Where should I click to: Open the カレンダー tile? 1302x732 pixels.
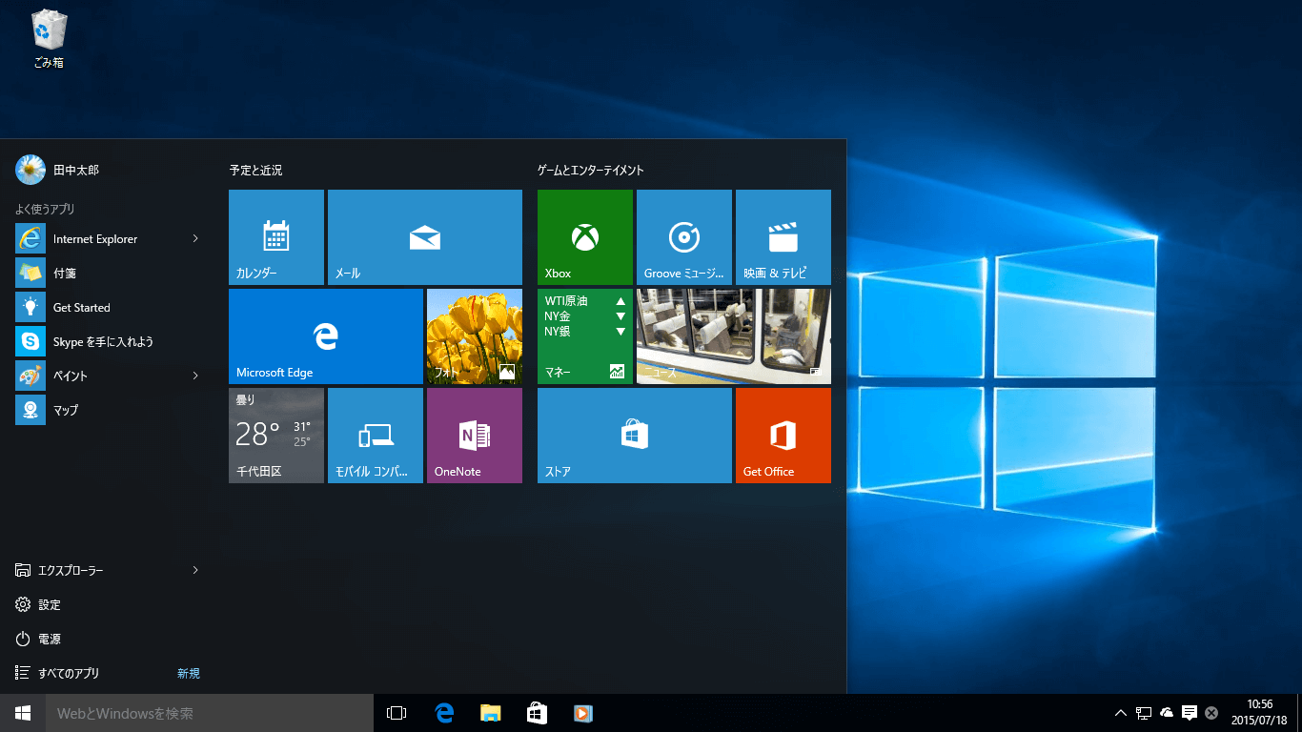tap(276, 237)
